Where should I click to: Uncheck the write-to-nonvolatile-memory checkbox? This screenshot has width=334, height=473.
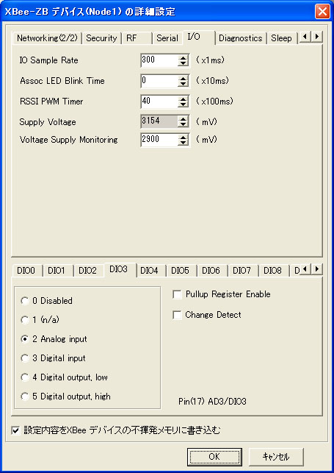15,430
